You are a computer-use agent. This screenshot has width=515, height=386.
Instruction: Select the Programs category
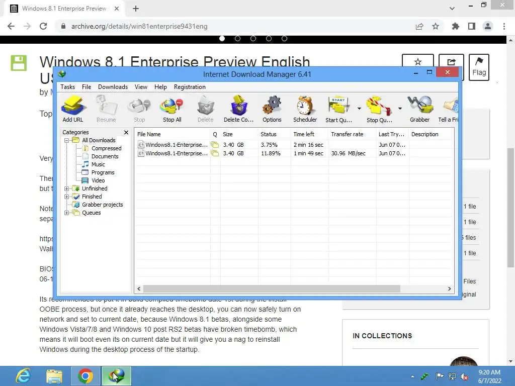pyautogui.click(x=103, y=173)
